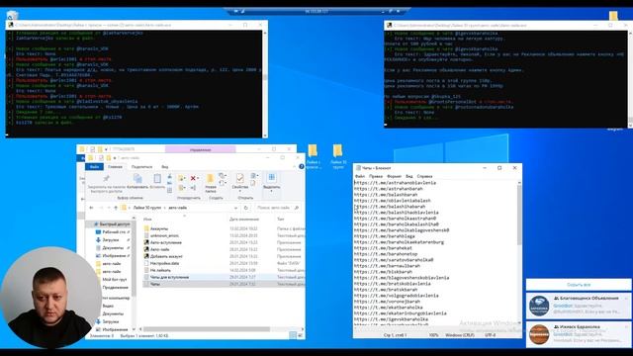Open Рабочий стол in the navigation pane
This screenshot has height=356, width=633.
click(114, 232)
